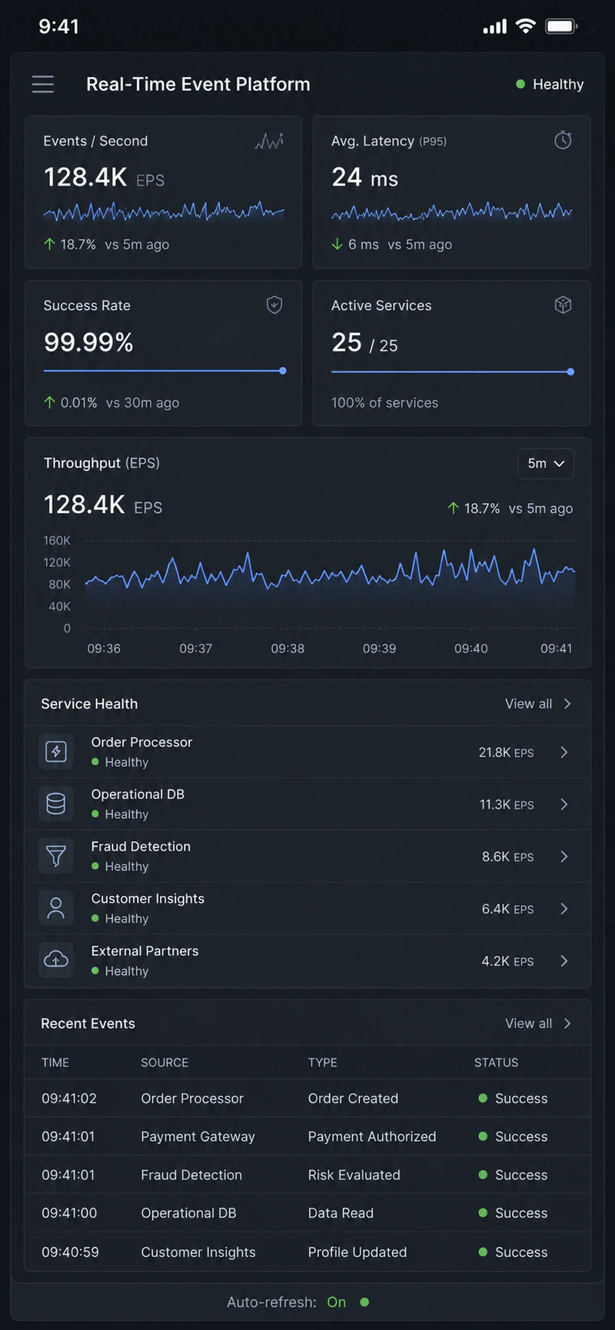Click the Operational DB database icon
This screenshot has width=615, height=1330.
point(56,804)
